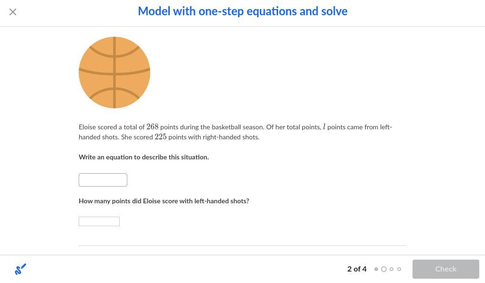Open the scratchpad pencil tool
485x283 pixels.
coord(21,269)
